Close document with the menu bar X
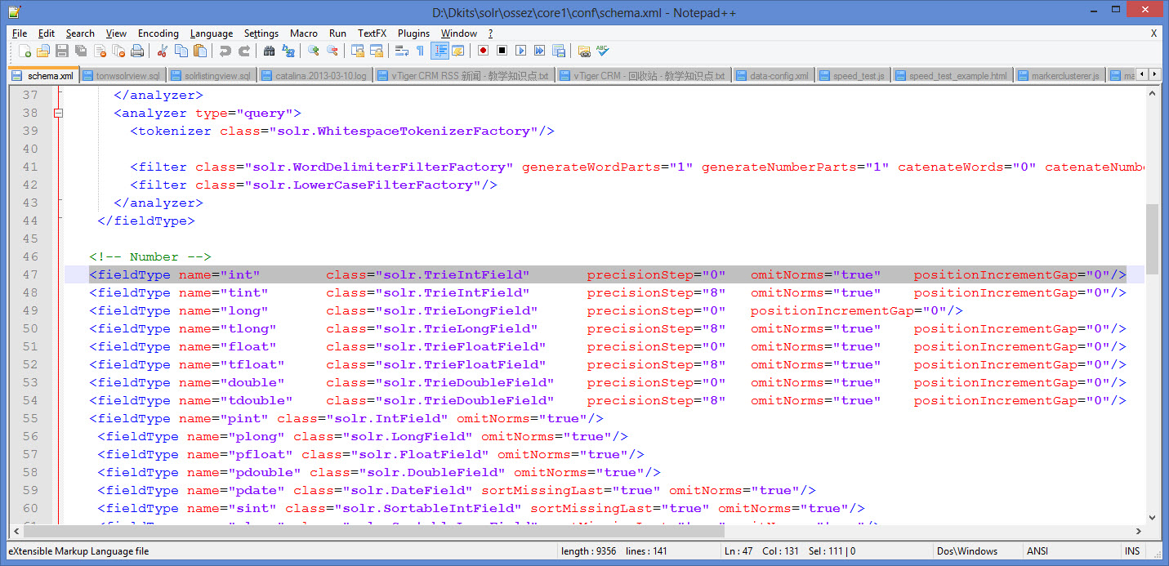Viewport: 1169px width, 566px height. click(1153, 33)
